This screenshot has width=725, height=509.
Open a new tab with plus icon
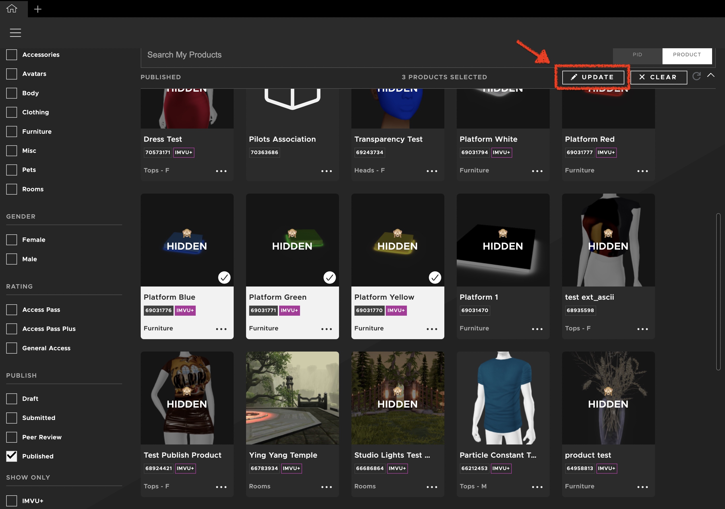38,9
